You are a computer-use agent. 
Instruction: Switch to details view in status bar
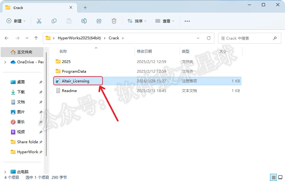coord(273,177)
